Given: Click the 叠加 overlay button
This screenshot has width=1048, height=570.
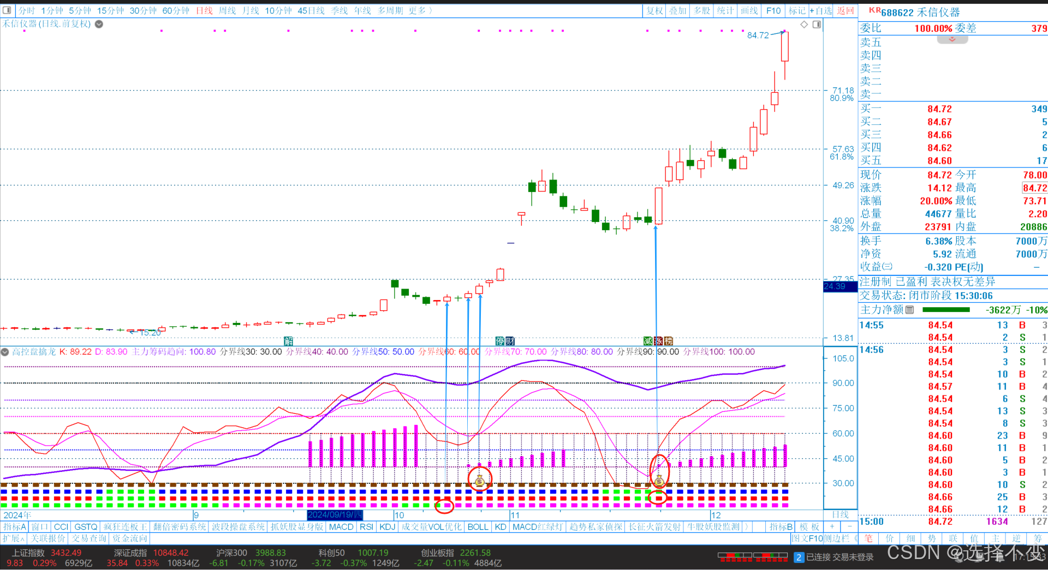Looking at the screenshot, I should coord(677,10).
